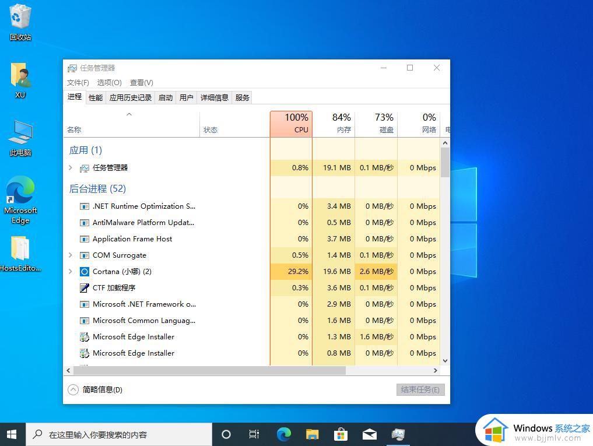
Task: Click the End task (结束任务) button
Action: pos(420,389)
